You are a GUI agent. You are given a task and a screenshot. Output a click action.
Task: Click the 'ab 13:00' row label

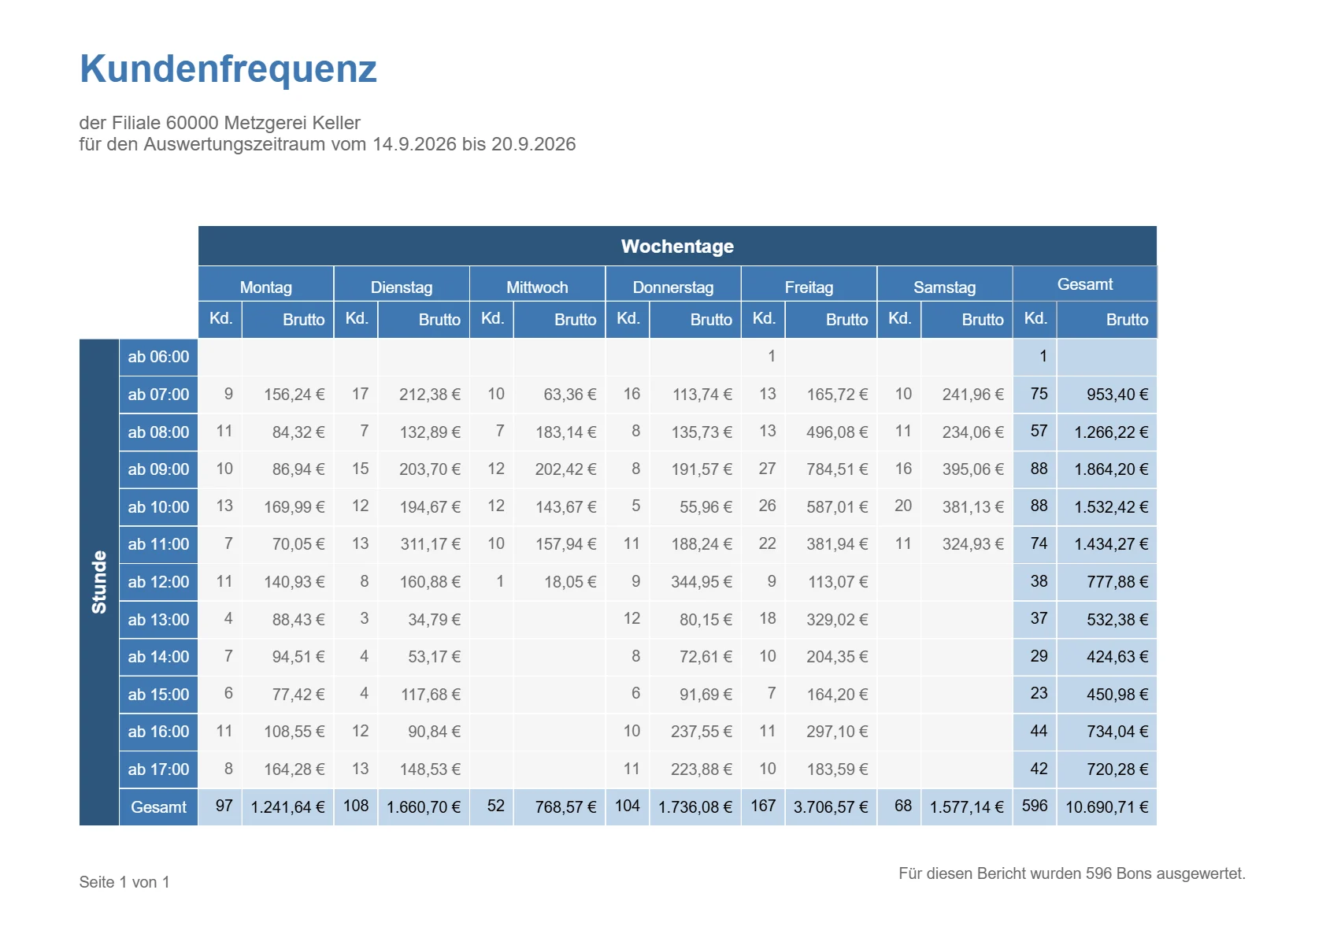pyautogui.click(x=158, y=620)
